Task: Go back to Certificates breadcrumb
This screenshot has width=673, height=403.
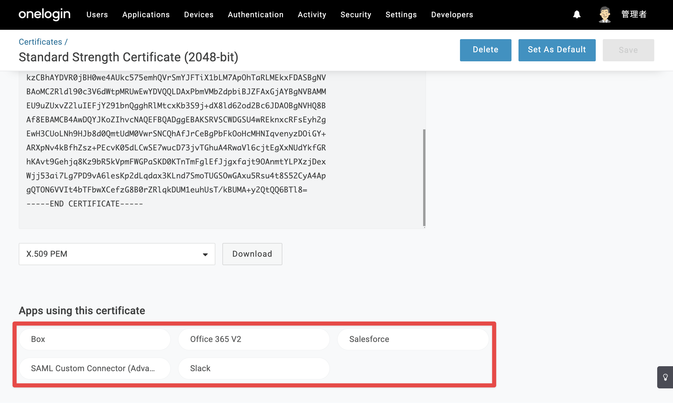Action: point(40,42)
